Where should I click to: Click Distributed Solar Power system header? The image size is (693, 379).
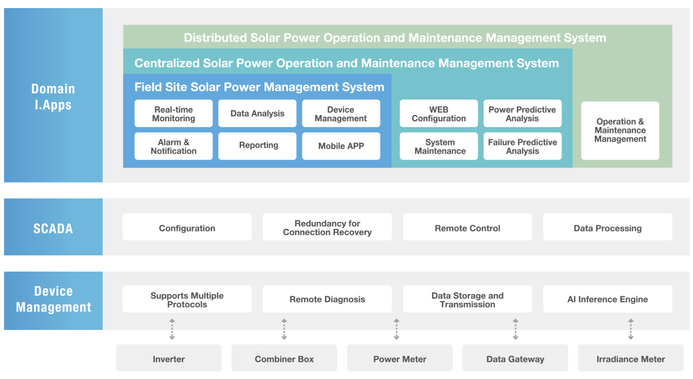pos(395,38)
